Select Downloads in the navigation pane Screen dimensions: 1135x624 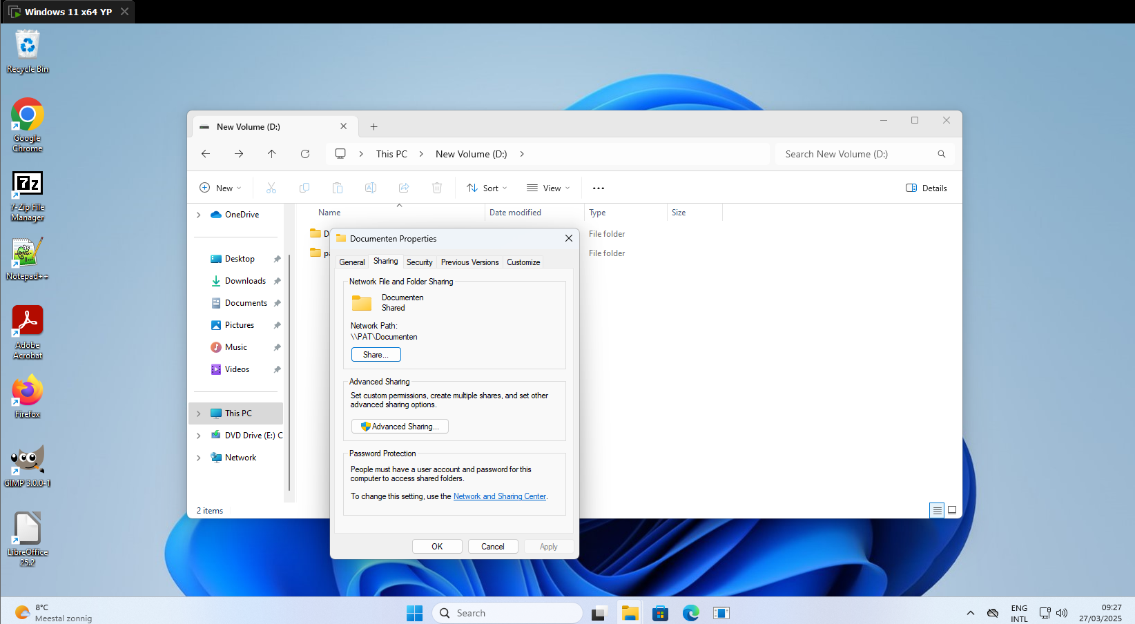pyautogui.click(x=245, y=281)
